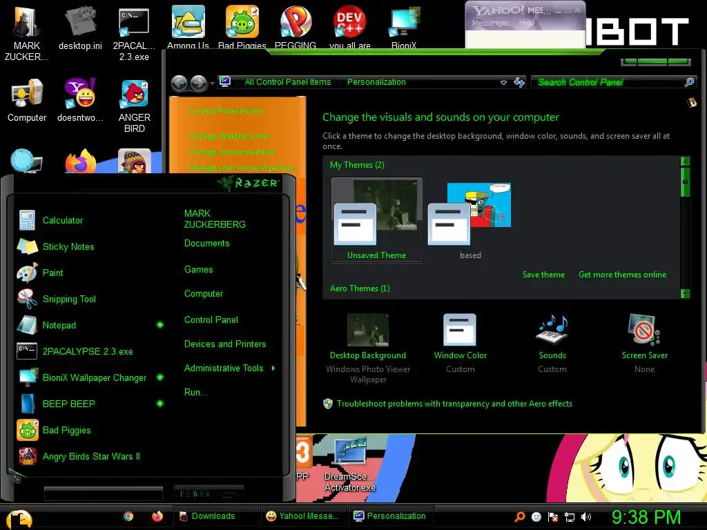Click Get more themes online link
Image resolution: width=707 pixels, height=530 pixels.
622,275
